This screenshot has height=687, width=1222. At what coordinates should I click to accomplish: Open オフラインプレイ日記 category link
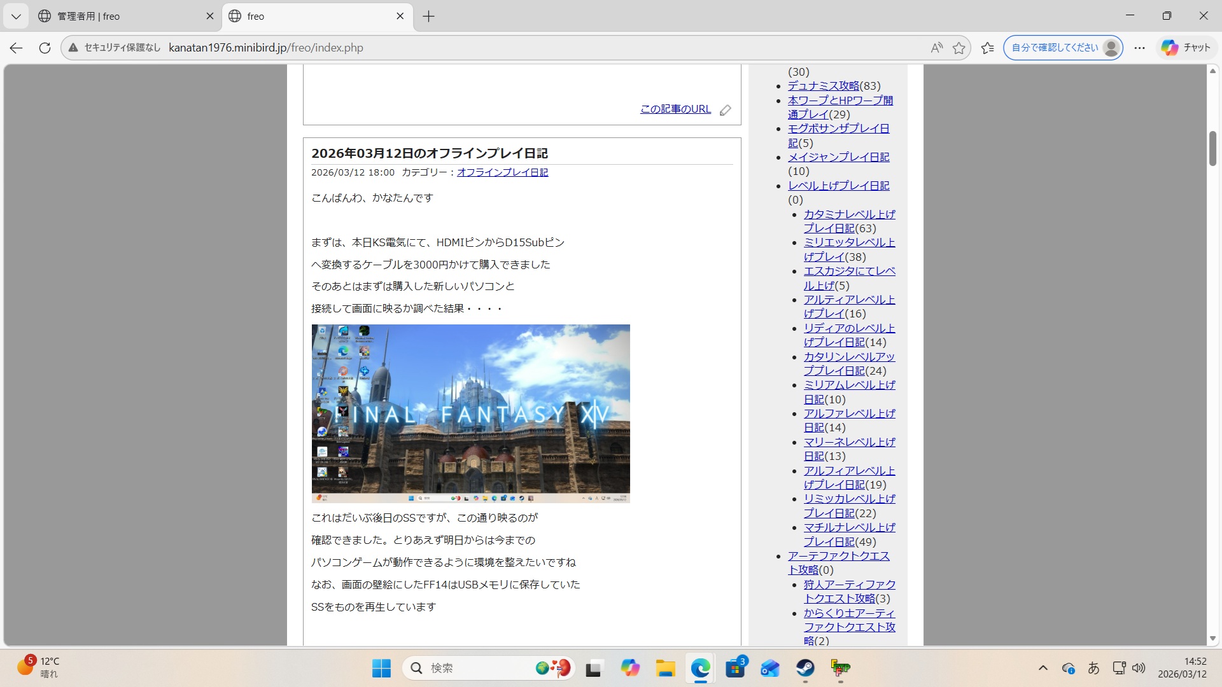point(502,172)
